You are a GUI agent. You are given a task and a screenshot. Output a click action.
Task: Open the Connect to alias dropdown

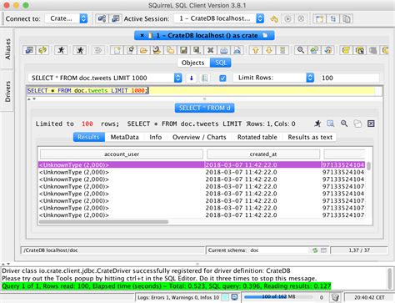[x=67, y=18]
